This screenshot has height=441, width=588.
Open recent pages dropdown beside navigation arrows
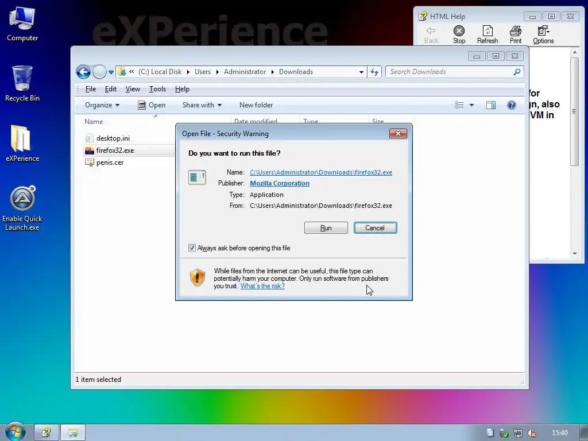click(x=111, y=72)
